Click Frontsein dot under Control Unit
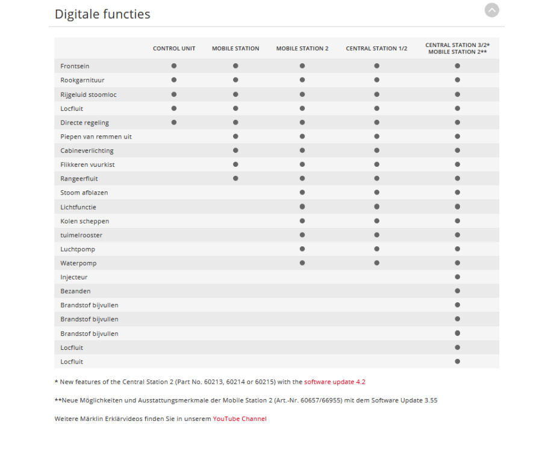The height and width of the screenshot is (454, 548). click(174, 66)
